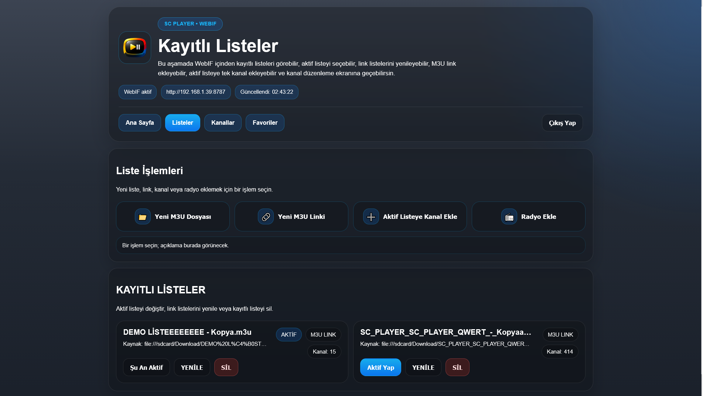Activate SC_PLAYER list with Aktif Yap
Viewport: 703px width, 396px height.
pos(380,368)
